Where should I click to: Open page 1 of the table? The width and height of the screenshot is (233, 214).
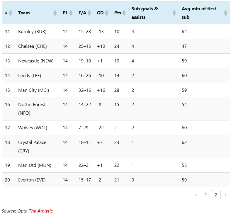point(206,195)
